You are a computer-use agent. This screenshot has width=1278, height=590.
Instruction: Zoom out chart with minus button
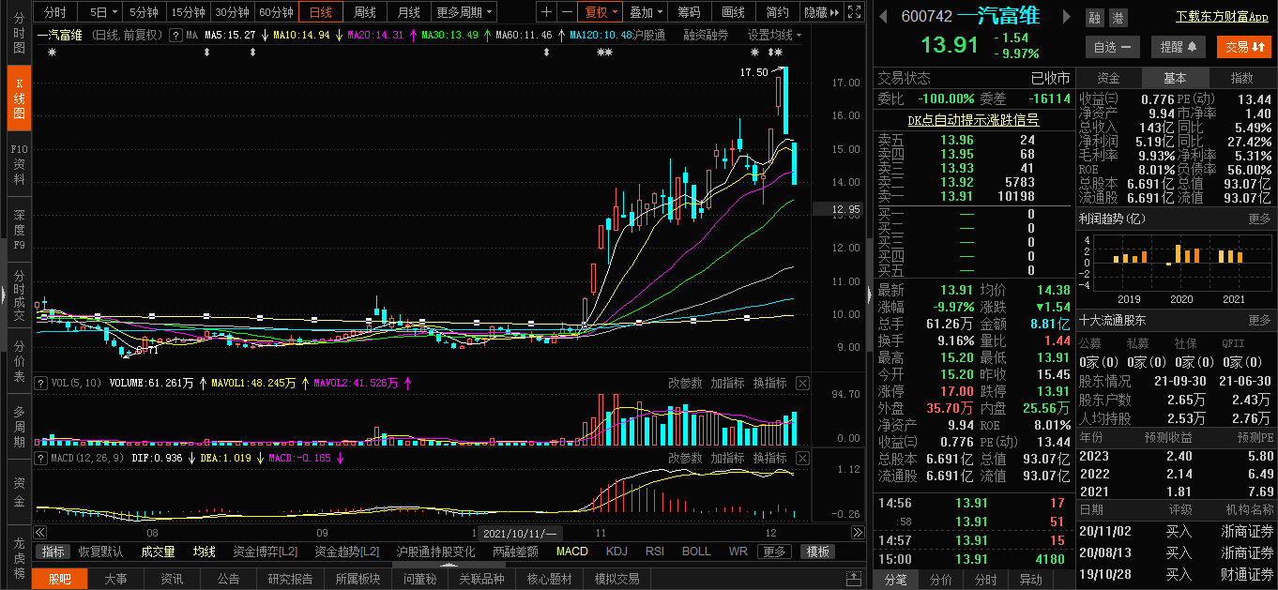tap(566, 12)
